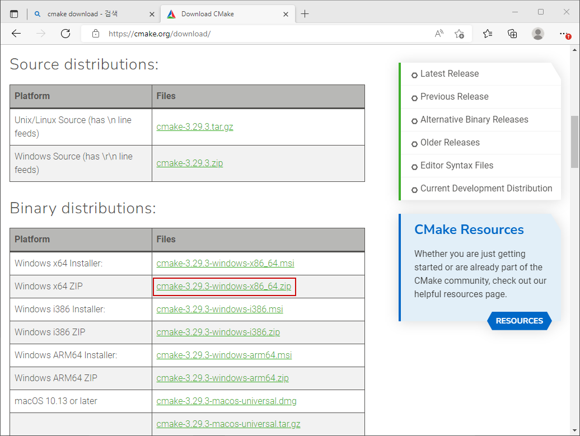Click the page vertical scrollbar thumb

click(x=574, y=142)
